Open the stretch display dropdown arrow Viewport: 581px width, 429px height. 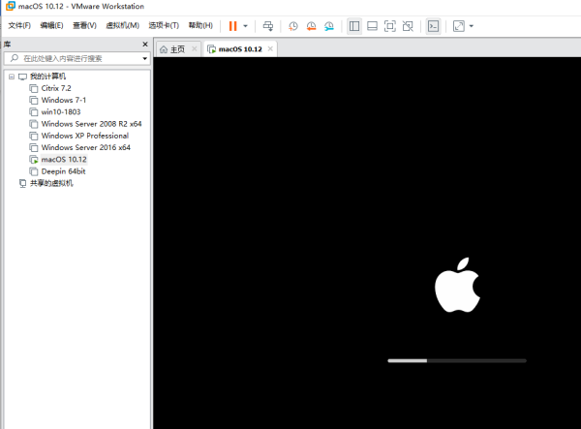point(472,26)
